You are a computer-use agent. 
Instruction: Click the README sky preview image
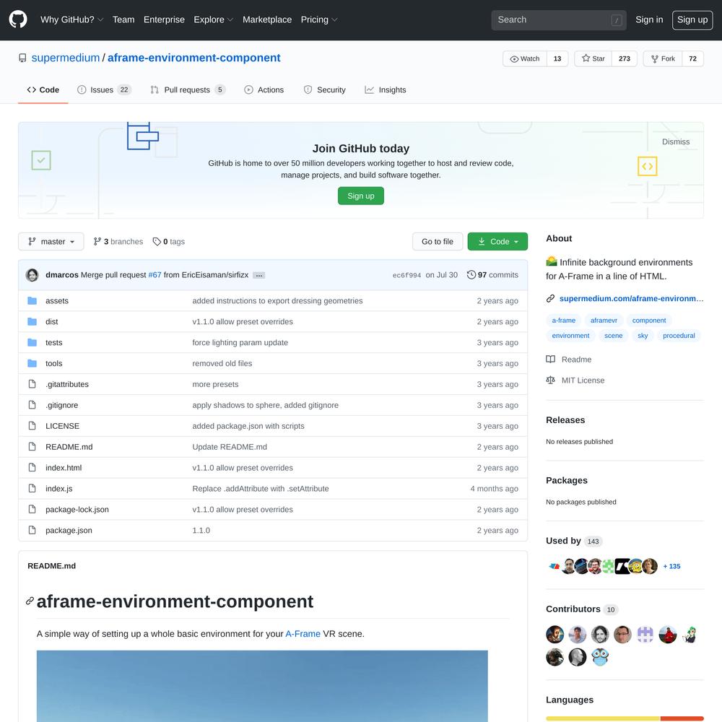(x=262, y=686)
